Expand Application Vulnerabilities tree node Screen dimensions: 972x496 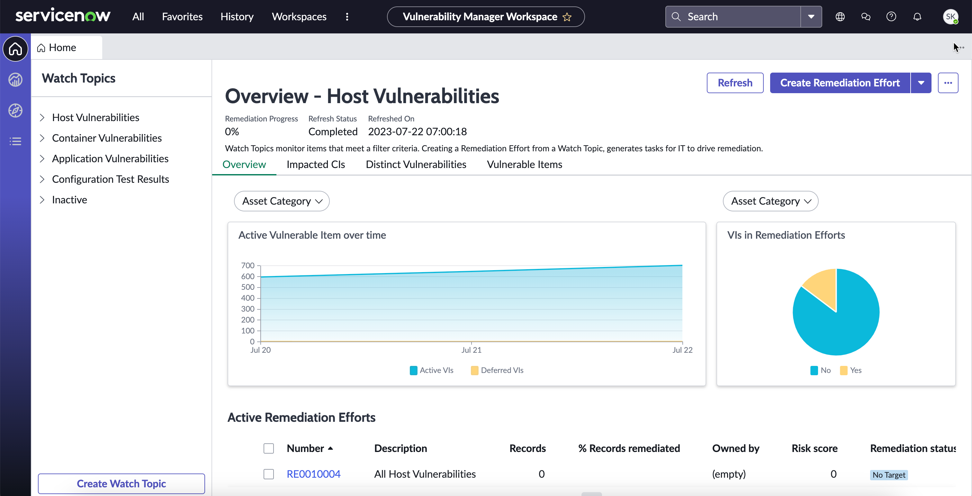point(42,159)
